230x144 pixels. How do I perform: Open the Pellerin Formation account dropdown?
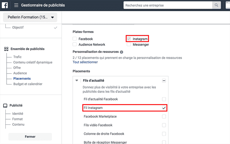pyautogui.click(x=30, y=17)
